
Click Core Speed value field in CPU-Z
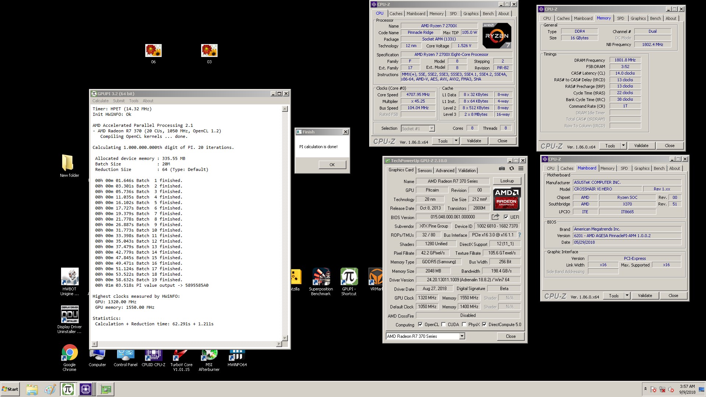click(x=418, y=94)
